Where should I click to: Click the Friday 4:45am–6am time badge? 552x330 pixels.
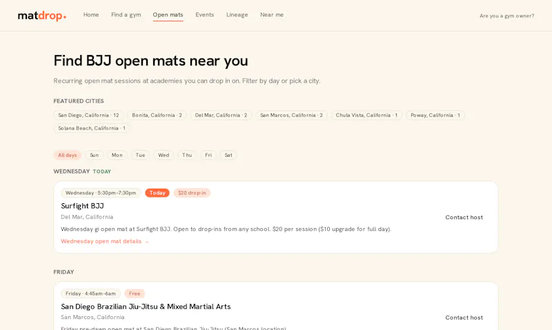tap(91, 293)
